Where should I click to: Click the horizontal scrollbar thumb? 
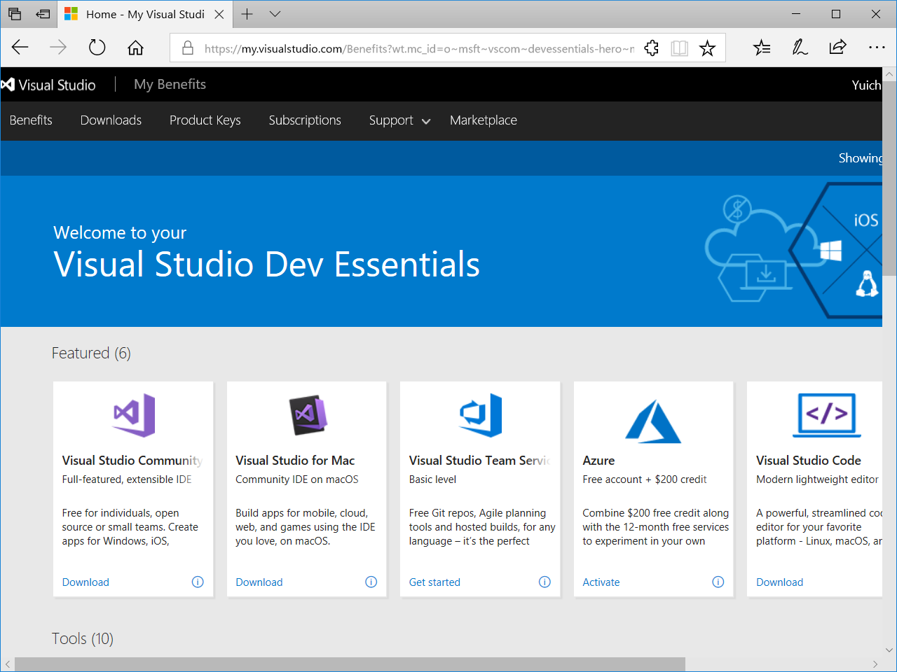pyautogui.click(x=350, y=664)
